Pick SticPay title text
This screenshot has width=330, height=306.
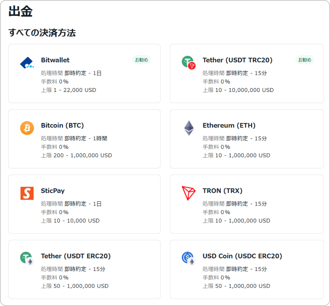click(52, 191)
